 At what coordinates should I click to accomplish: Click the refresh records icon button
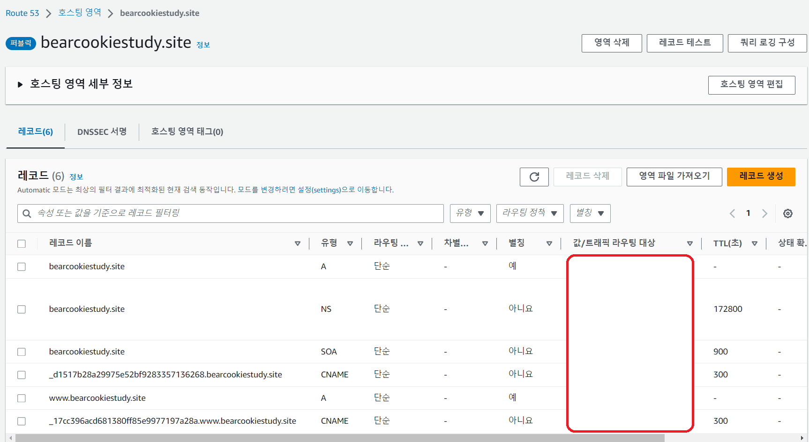click(x=534, y=177)
